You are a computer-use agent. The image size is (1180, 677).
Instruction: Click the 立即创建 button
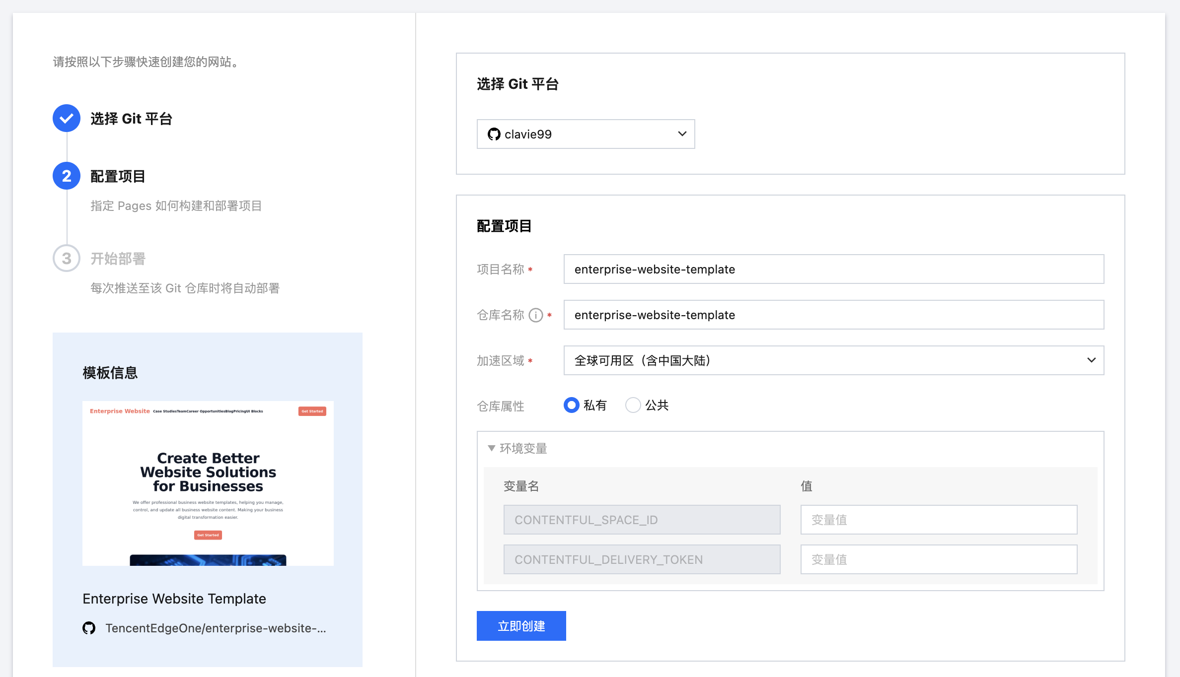tap(521, 626)
